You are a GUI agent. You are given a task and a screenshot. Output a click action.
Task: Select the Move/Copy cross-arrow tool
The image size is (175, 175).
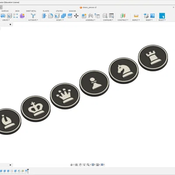coord(76,16)
